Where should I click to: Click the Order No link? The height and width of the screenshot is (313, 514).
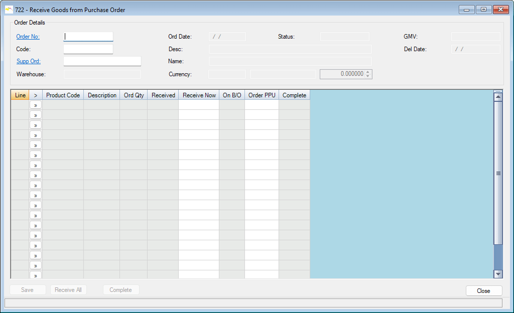pos(28,37)
